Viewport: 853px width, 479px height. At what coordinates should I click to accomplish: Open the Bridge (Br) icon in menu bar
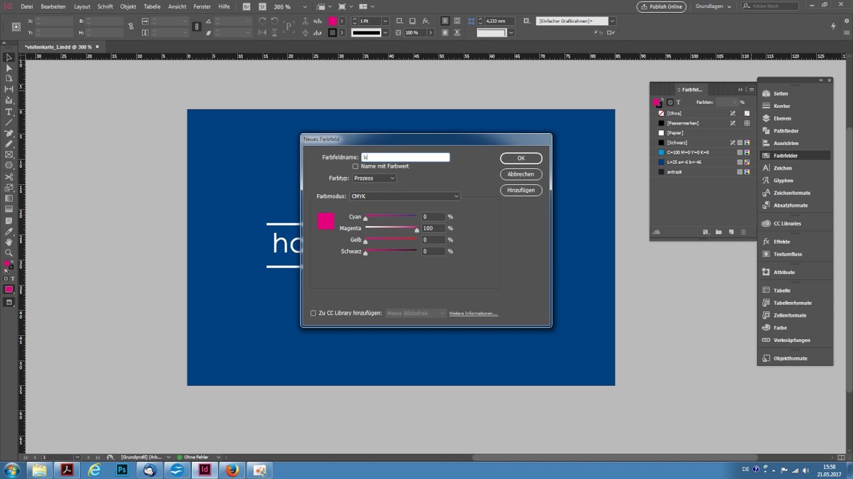[247, 7]
